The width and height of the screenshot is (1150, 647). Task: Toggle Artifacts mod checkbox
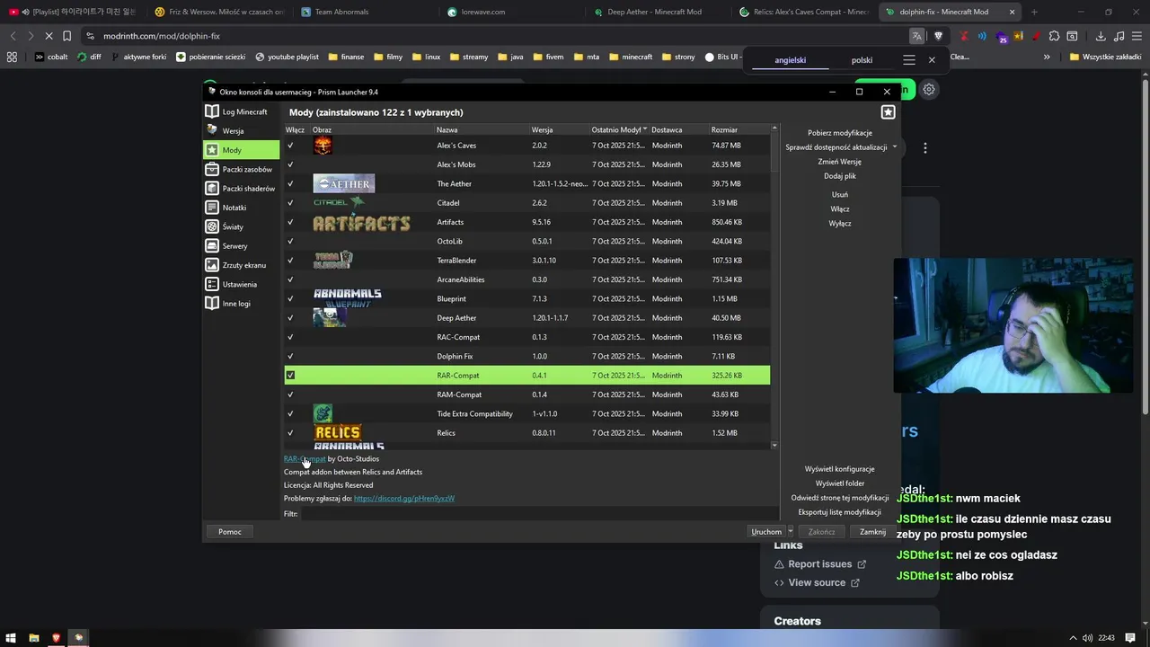290,222
